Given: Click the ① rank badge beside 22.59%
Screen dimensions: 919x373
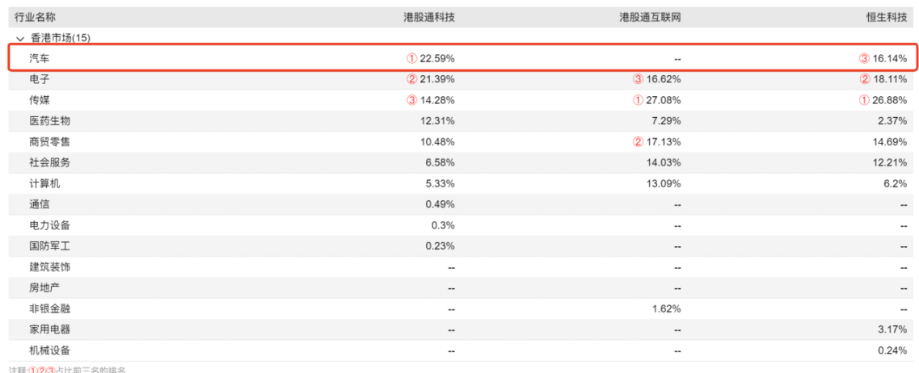Looking at the screenshot, I should click(412, 59).
